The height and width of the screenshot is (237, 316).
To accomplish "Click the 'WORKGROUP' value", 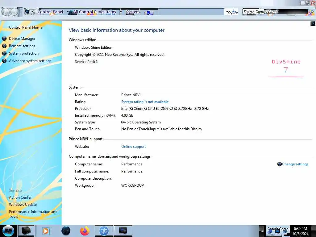I will [x=132, y=185].
